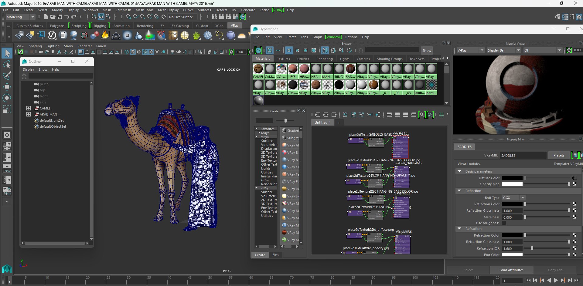Select the CAMEL material swatch
The image size is (583, 286).
(258, 71)
